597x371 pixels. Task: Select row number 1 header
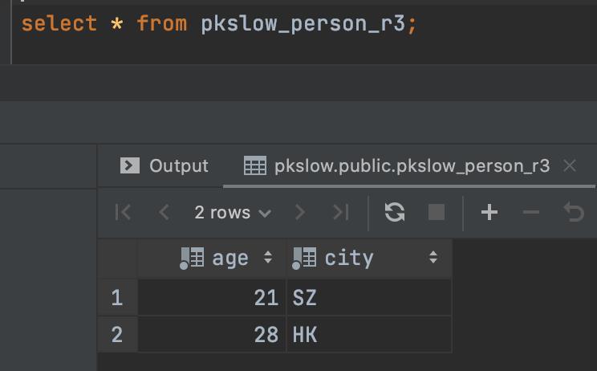click(117, 298)
